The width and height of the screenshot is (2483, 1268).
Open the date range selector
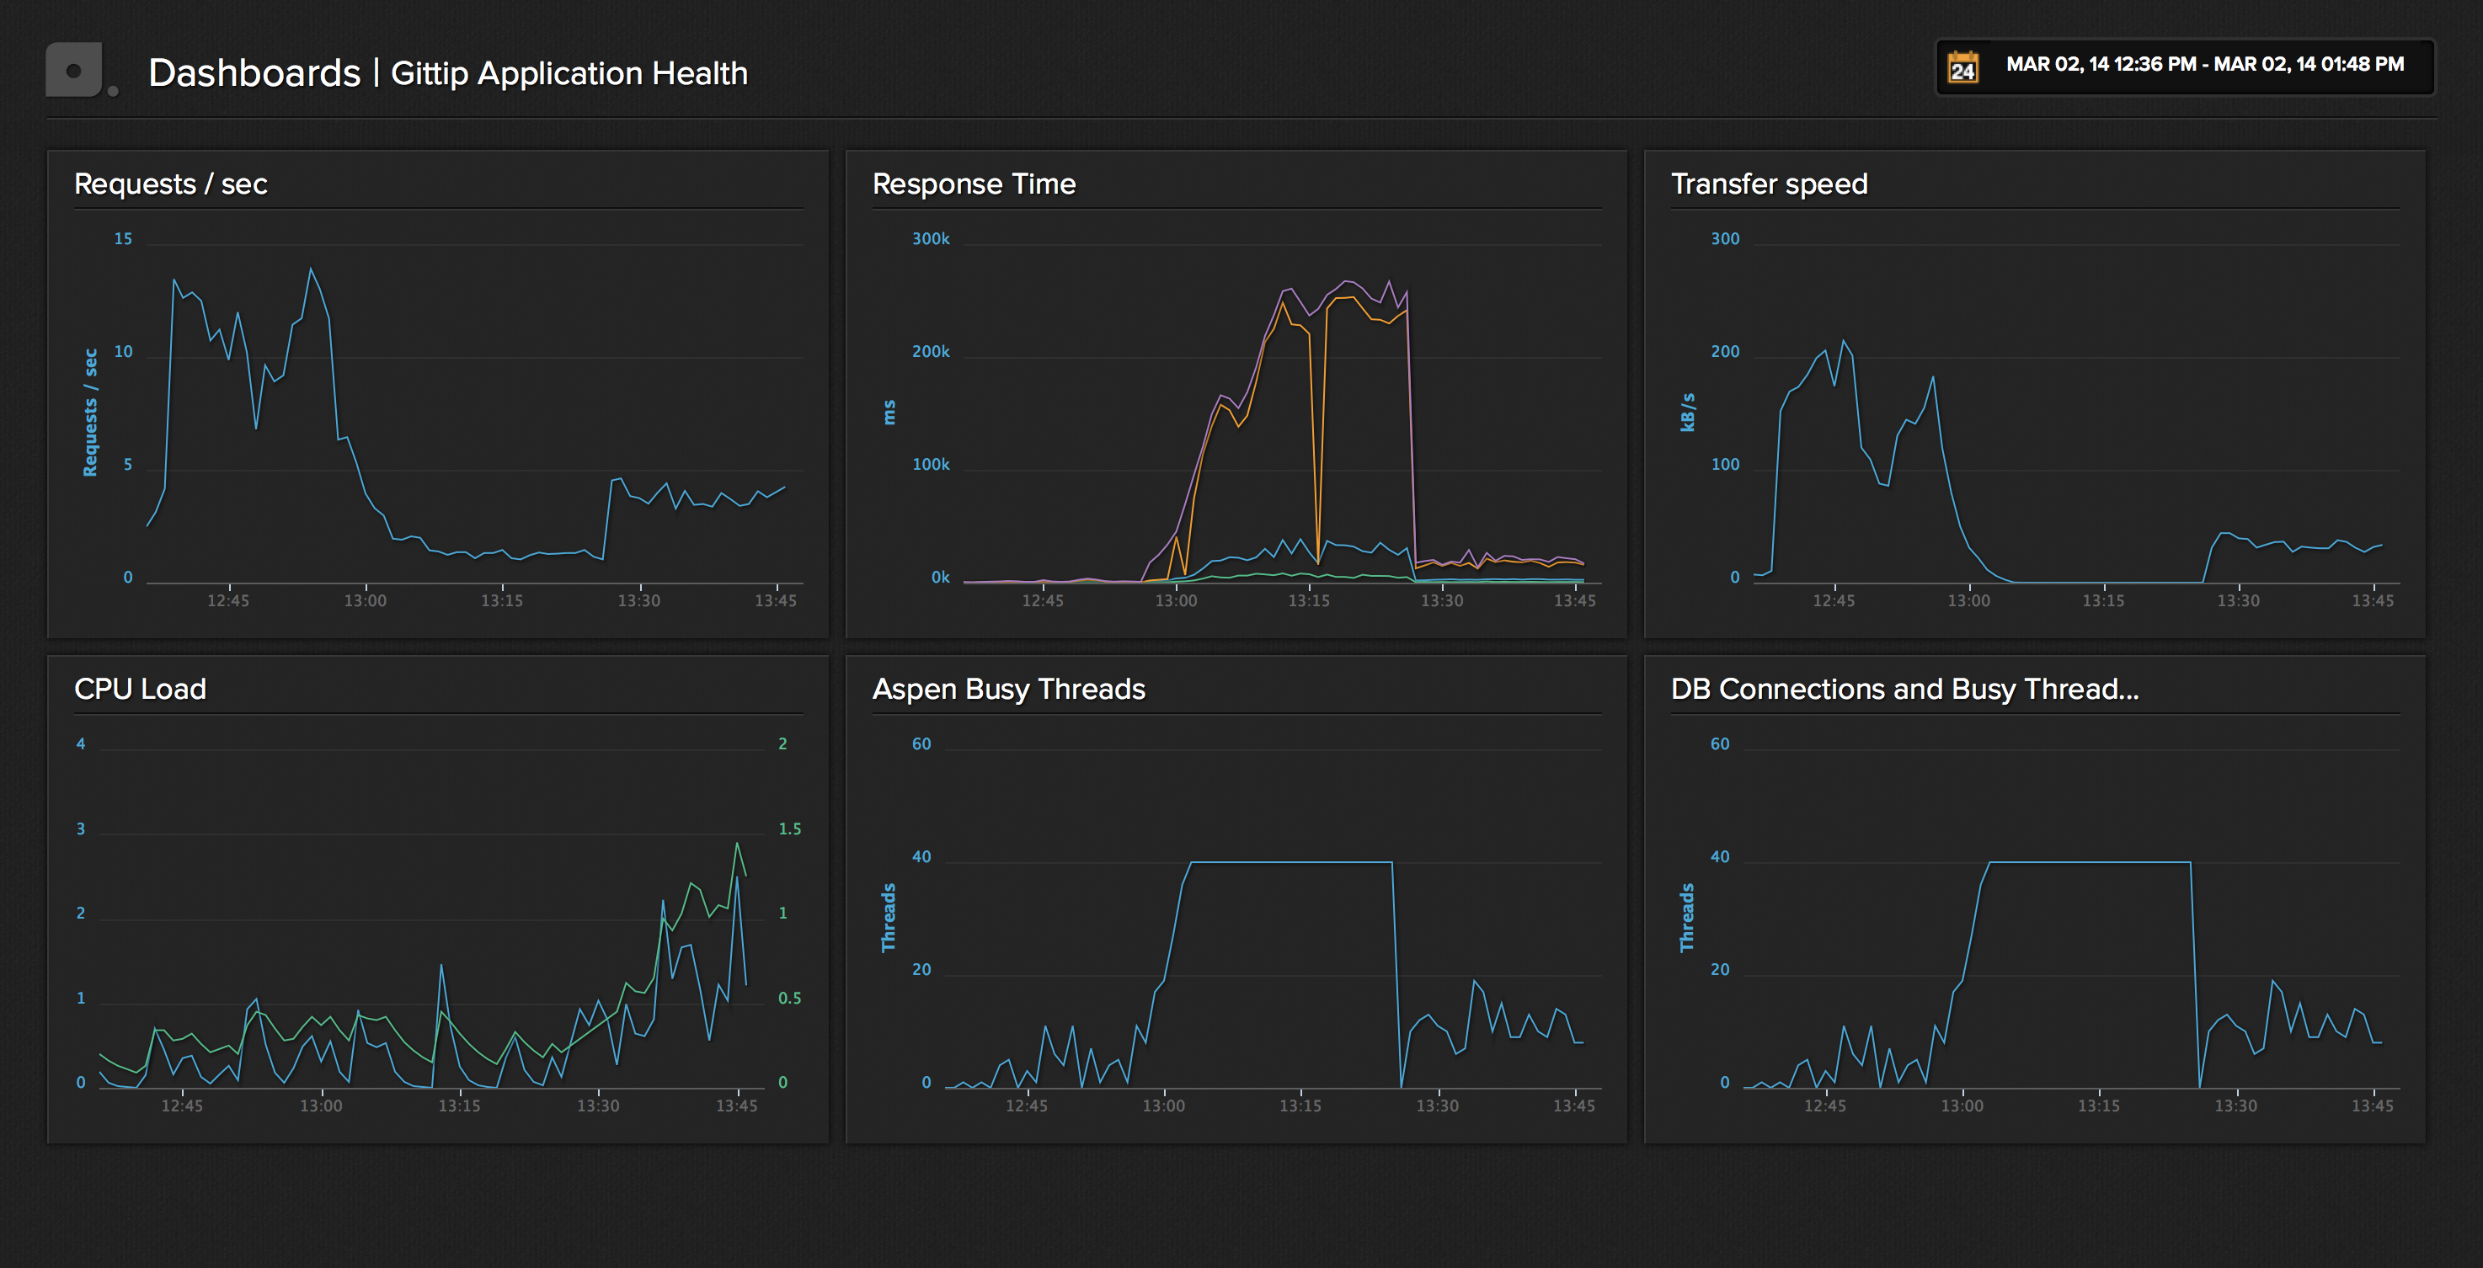point(2184,66)
